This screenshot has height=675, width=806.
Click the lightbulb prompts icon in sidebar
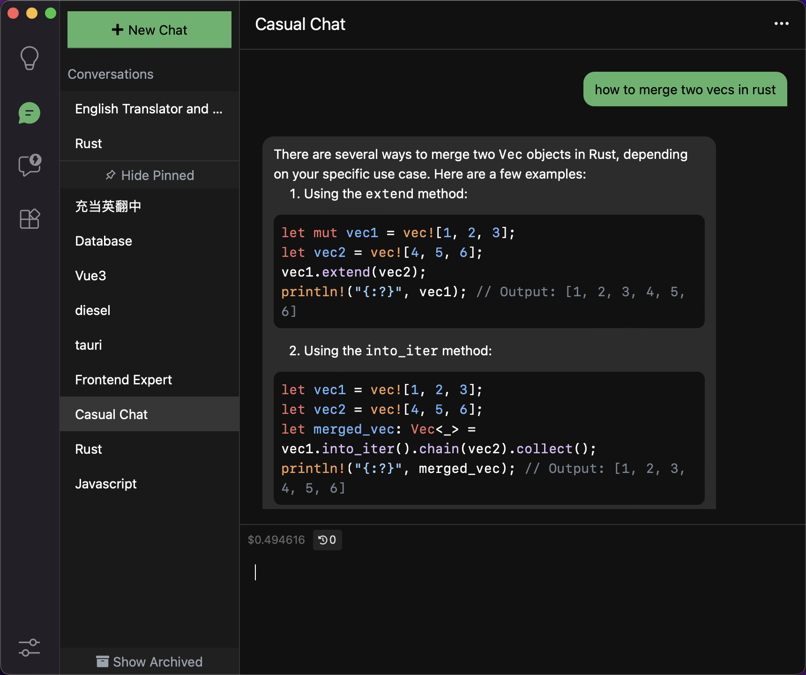coord(30,58)
